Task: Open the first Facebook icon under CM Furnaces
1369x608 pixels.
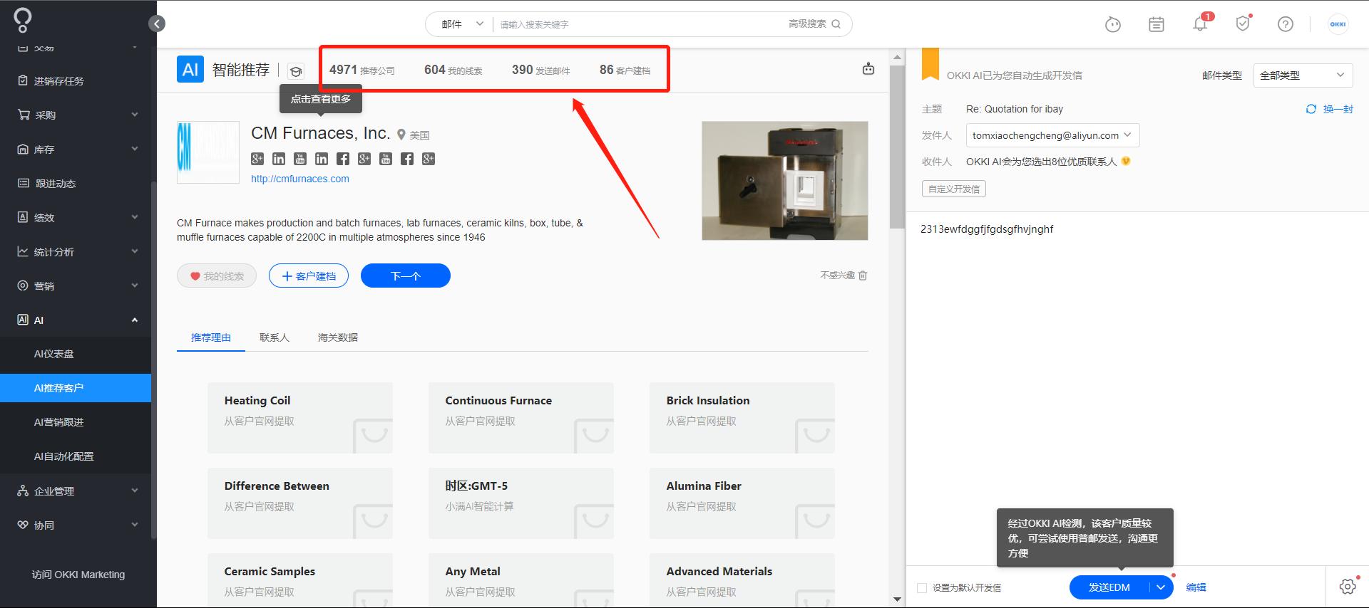Action: [343, 159]
